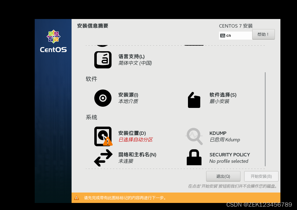Click the CentOS logo in the sidebar
The height and width of the screenshot is (210, 297).
click(53, 41)
